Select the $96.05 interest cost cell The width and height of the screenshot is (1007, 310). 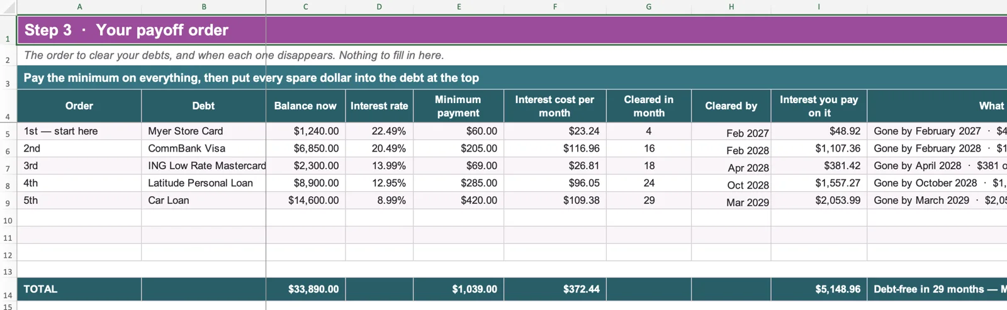pos(555,183)
